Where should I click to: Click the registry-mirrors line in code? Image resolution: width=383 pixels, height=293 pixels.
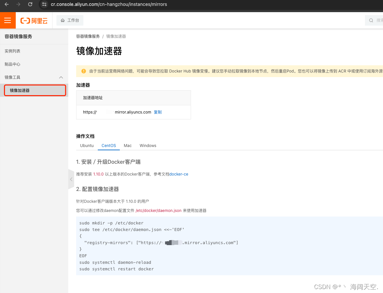point(161,243)
